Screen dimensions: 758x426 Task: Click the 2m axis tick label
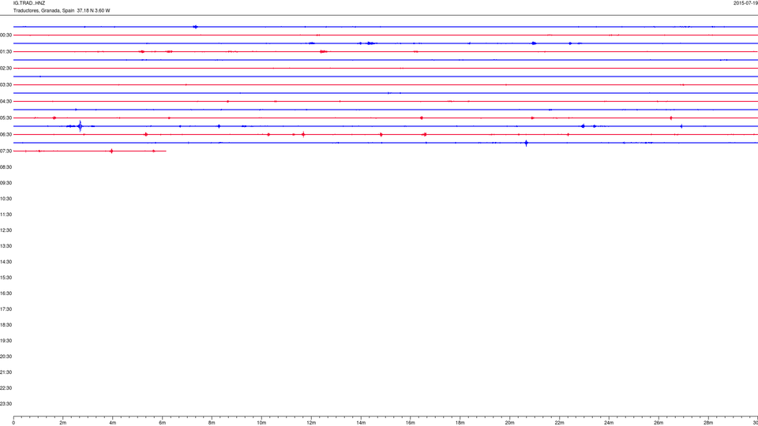63,423
